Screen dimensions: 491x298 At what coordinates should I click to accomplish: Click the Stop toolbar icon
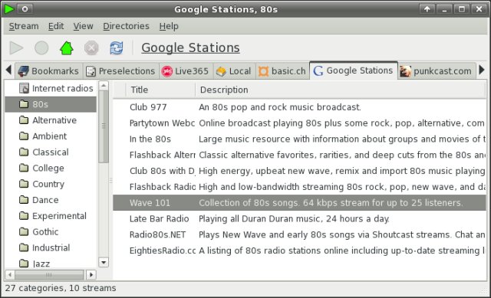click(x=91, y=47)
